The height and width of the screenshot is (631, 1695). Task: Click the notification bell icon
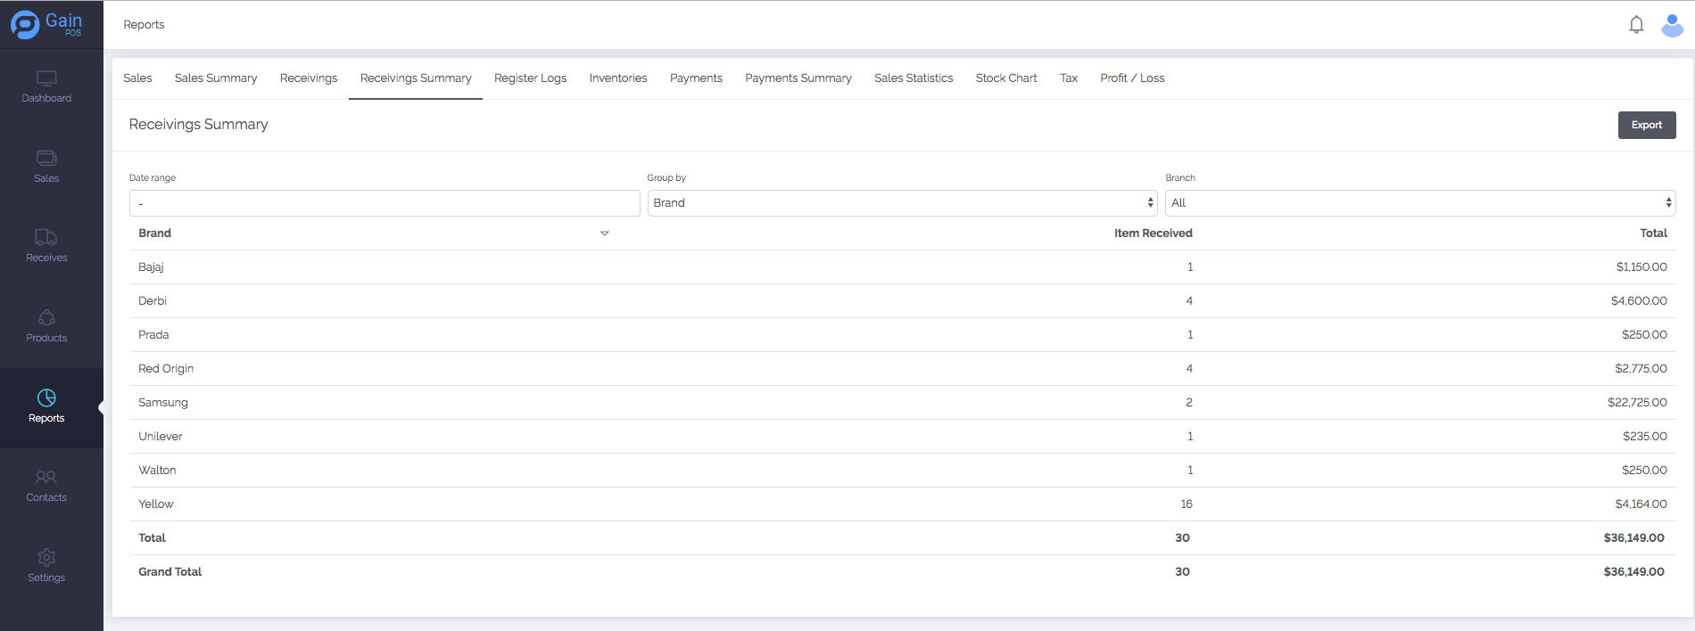point(1636,25)
